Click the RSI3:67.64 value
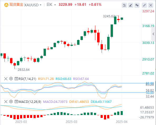The height and width of the screenshot is (125, 156). click(81, 79)
